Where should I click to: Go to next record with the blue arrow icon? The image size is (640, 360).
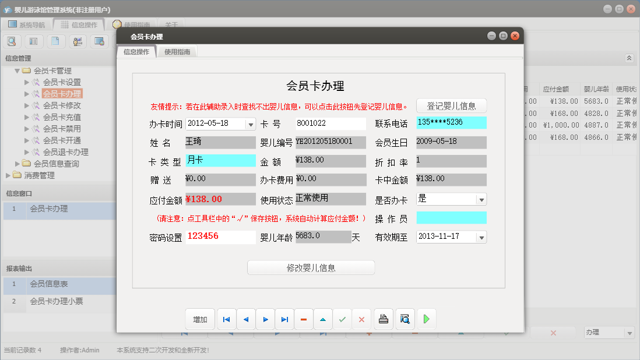point(265,319)
